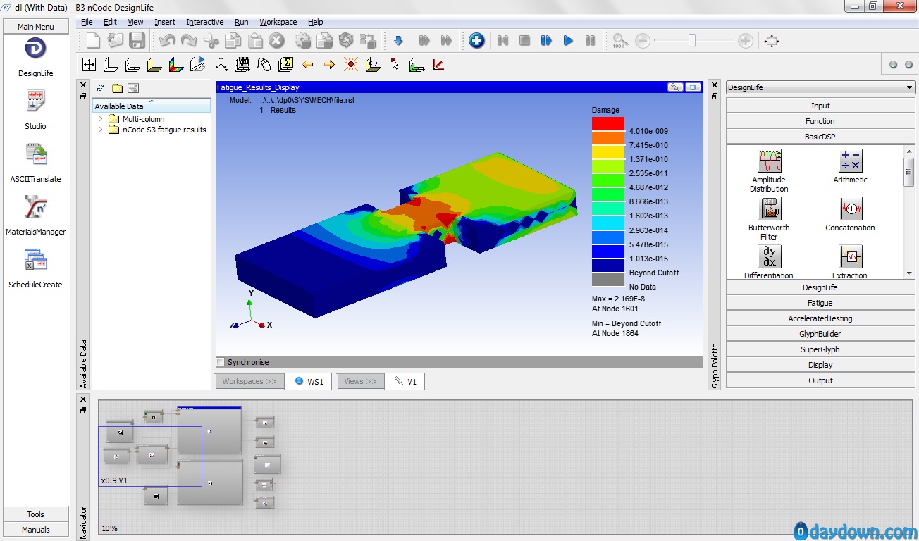Open the Interactive menu
Image resolution: width=919 pixels, height=541 pixels.
(205, 22)
